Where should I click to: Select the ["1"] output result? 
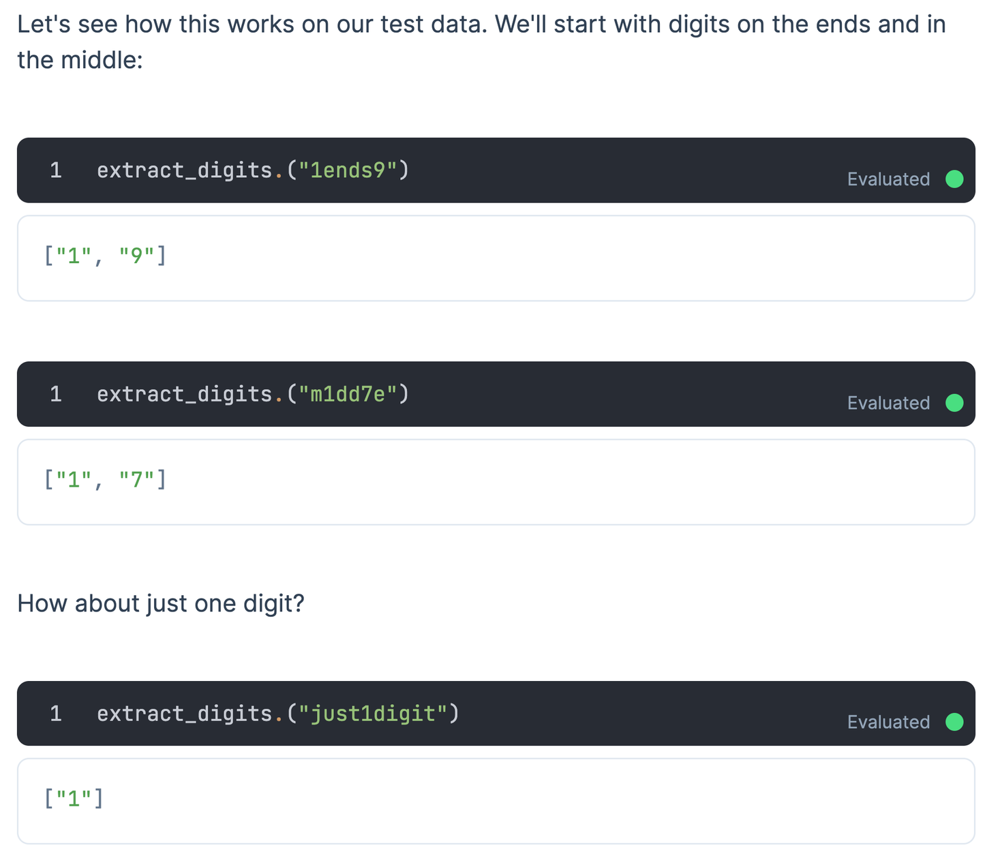tap(74, 798)
